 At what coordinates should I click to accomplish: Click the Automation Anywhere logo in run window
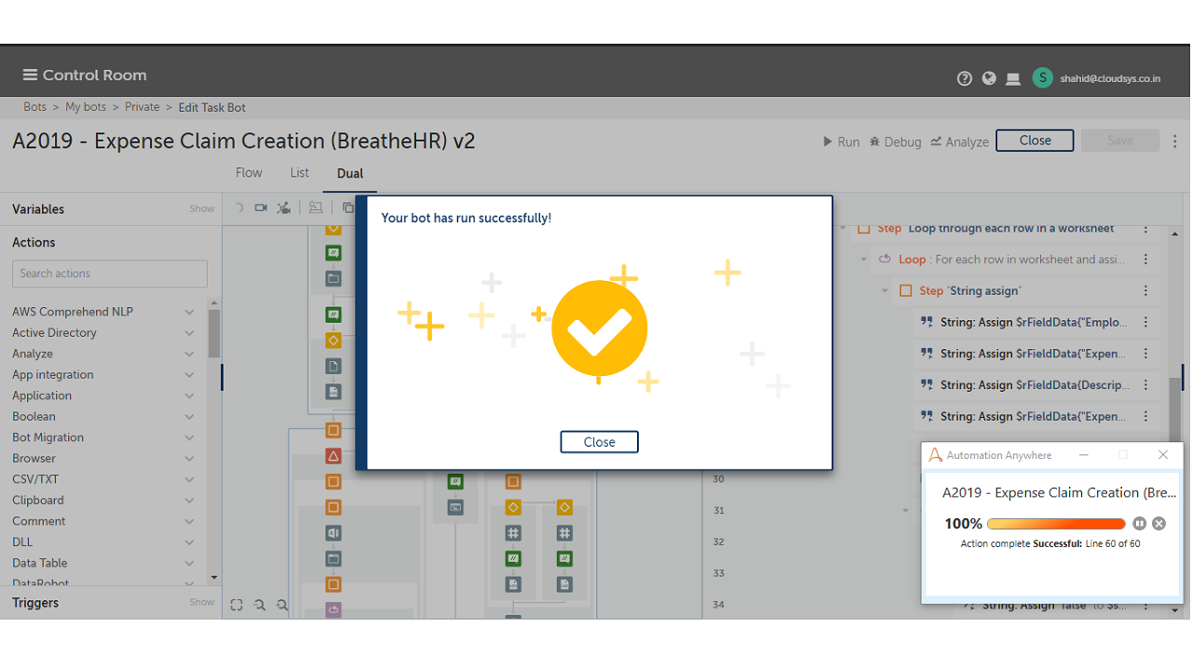936,455
